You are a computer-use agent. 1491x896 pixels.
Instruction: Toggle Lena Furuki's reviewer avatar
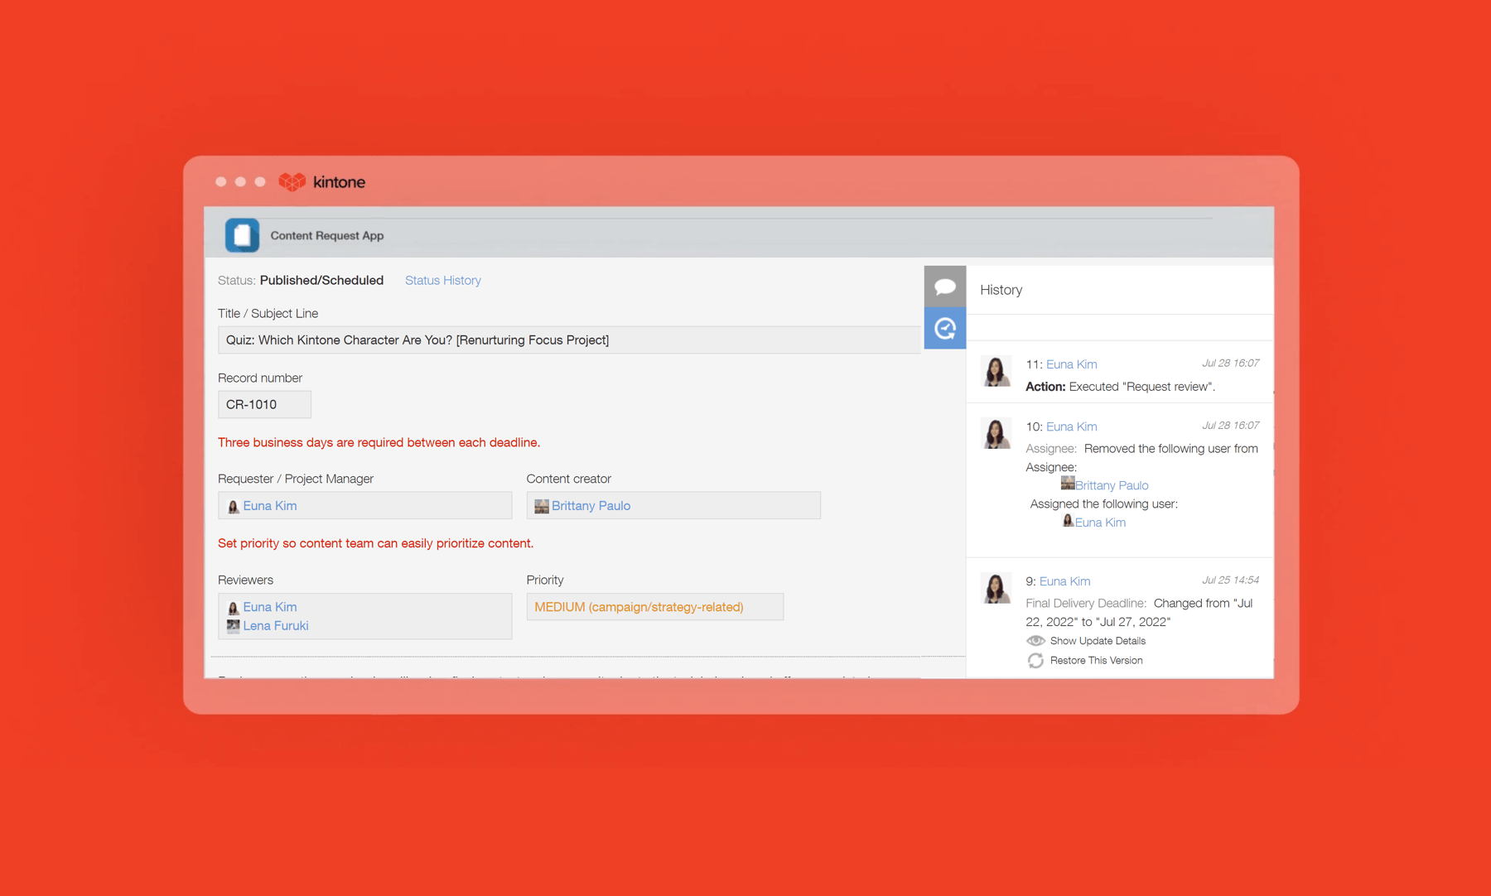[234, 626]
